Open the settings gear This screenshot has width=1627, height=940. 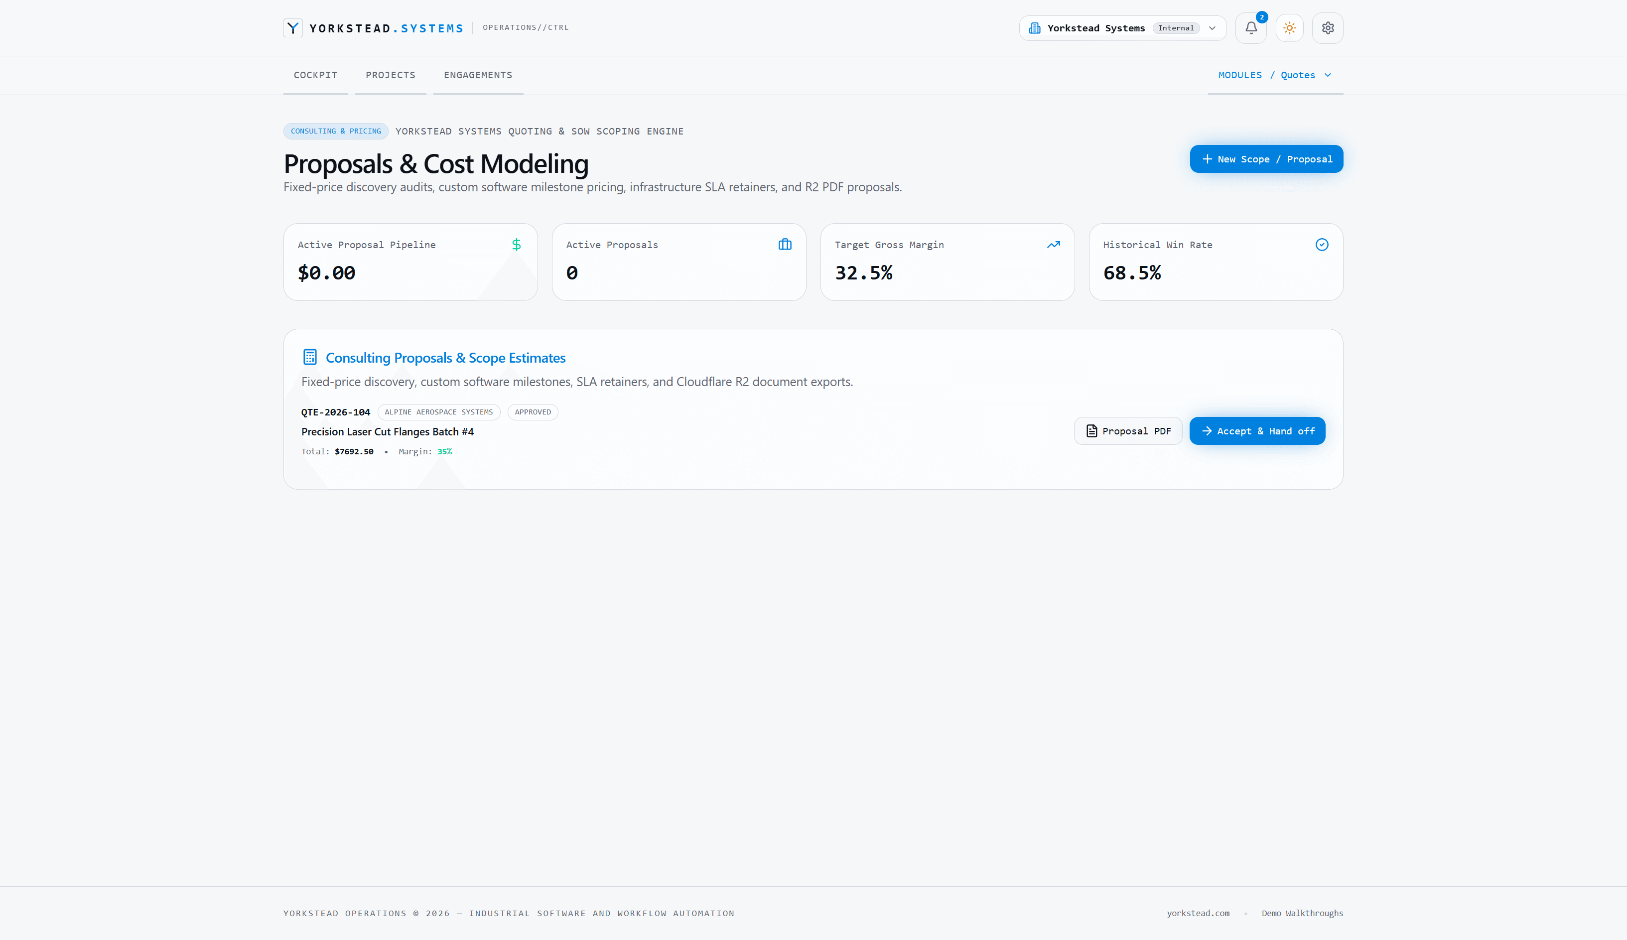click(x=1328, y=28)
